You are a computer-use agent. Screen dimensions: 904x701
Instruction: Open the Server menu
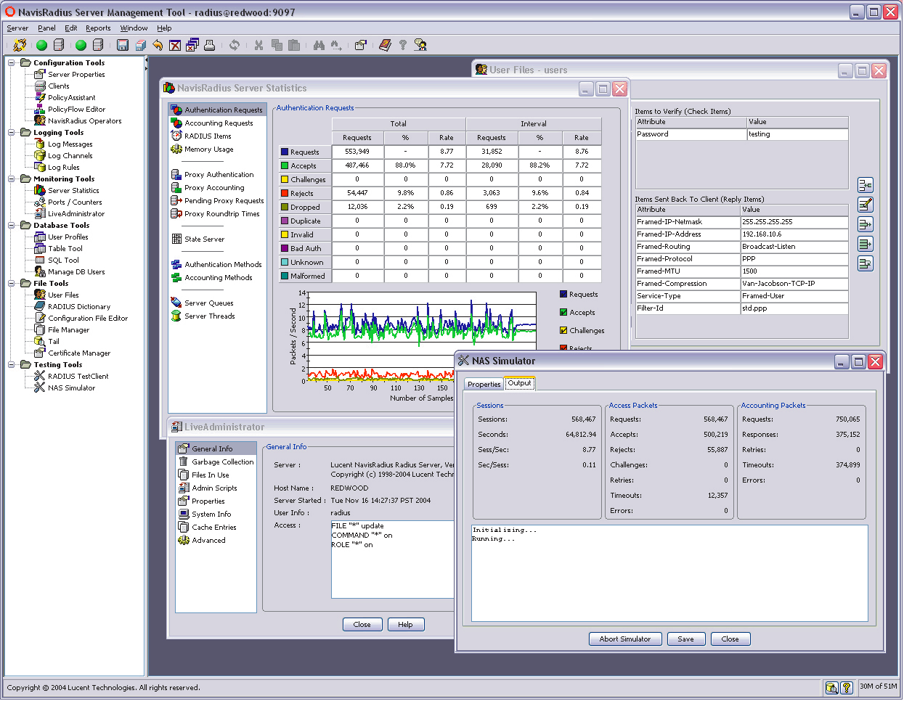coord(17,28)
